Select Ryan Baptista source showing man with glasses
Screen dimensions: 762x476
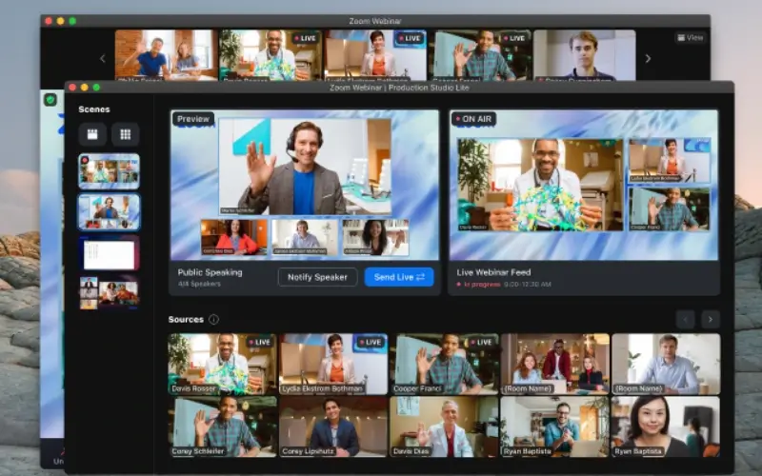click(x=555, y=426)
